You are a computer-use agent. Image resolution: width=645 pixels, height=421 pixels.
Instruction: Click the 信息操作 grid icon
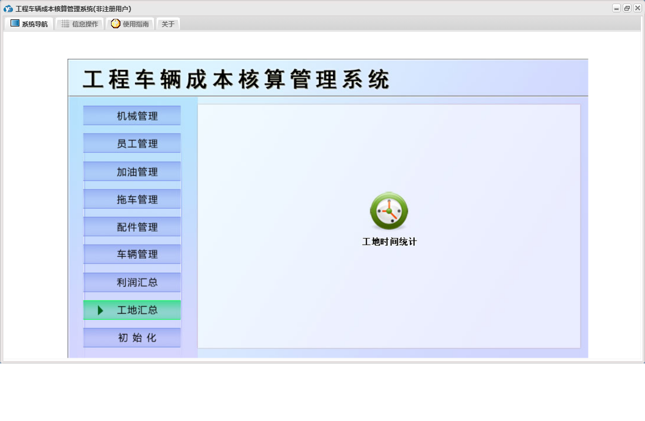coord(65,24)
